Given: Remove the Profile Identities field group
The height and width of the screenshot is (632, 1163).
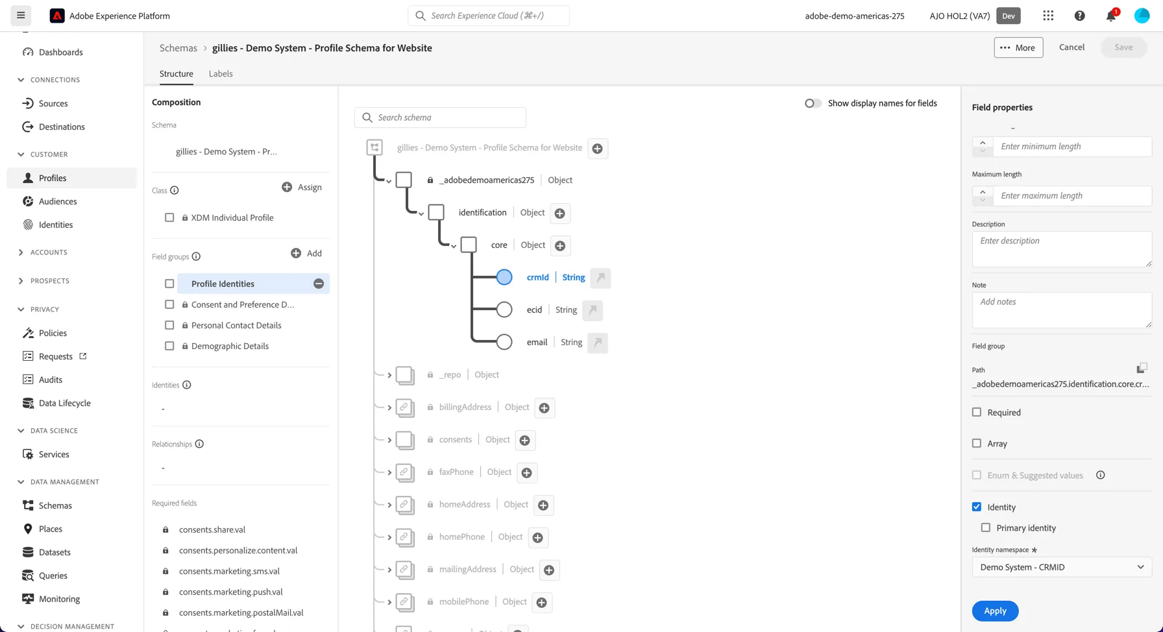Looking at the screenshot, I should pos(319,284).
